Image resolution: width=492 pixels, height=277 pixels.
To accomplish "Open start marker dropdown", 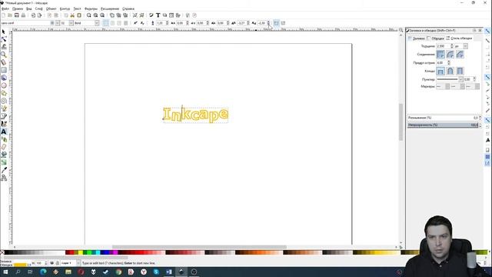I will [443, 86].
